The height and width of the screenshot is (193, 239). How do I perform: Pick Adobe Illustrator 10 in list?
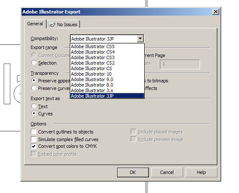tap(107, 74)
